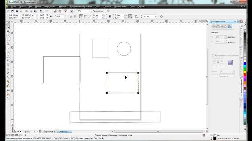Screen dimensions: 252x141
Task: Check bottom-left anchor point box
Action: coord(214,66)
